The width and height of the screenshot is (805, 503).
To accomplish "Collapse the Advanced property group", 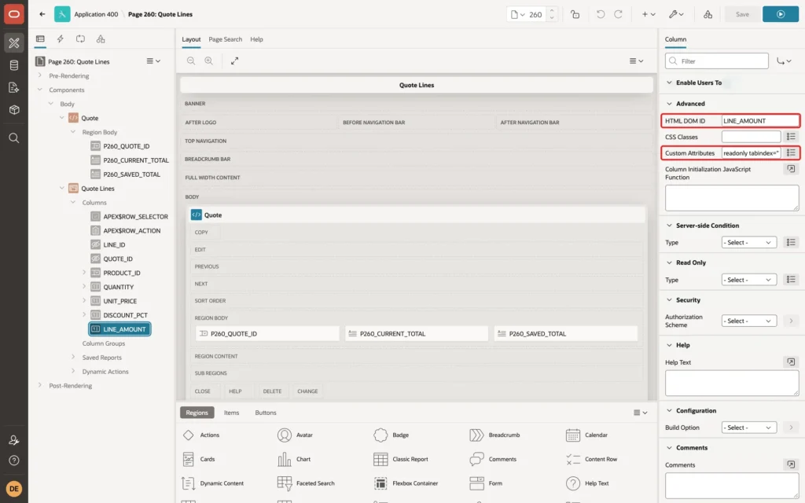I will click(669, 104).
